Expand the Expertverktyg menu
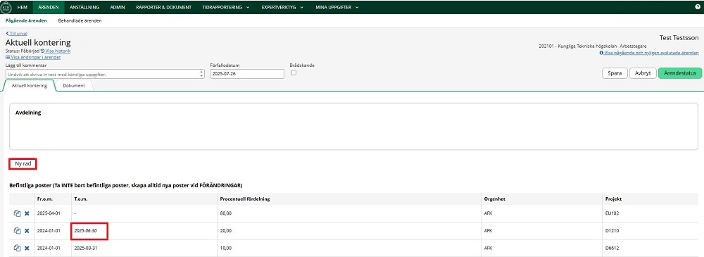The height and width of the screenshot is (257, 704). click(x=282, y=7)
